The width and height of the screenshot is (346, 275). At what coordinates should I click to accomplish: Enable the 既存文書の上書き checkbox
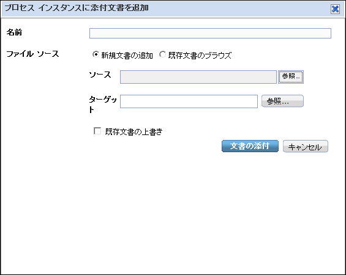97,131
